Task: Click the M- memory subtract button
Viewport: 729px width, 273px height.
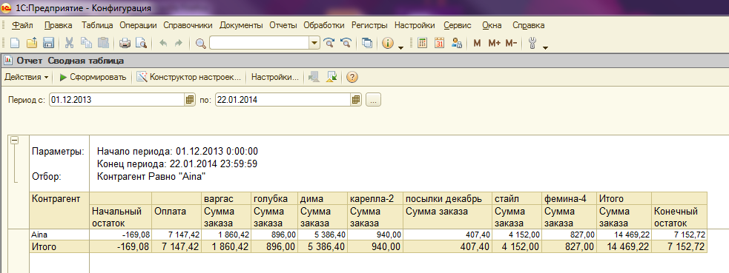Action: 511,43
